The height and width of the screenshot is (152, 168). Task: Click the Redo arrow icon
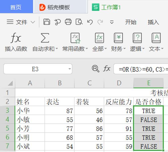coord(100,22)
